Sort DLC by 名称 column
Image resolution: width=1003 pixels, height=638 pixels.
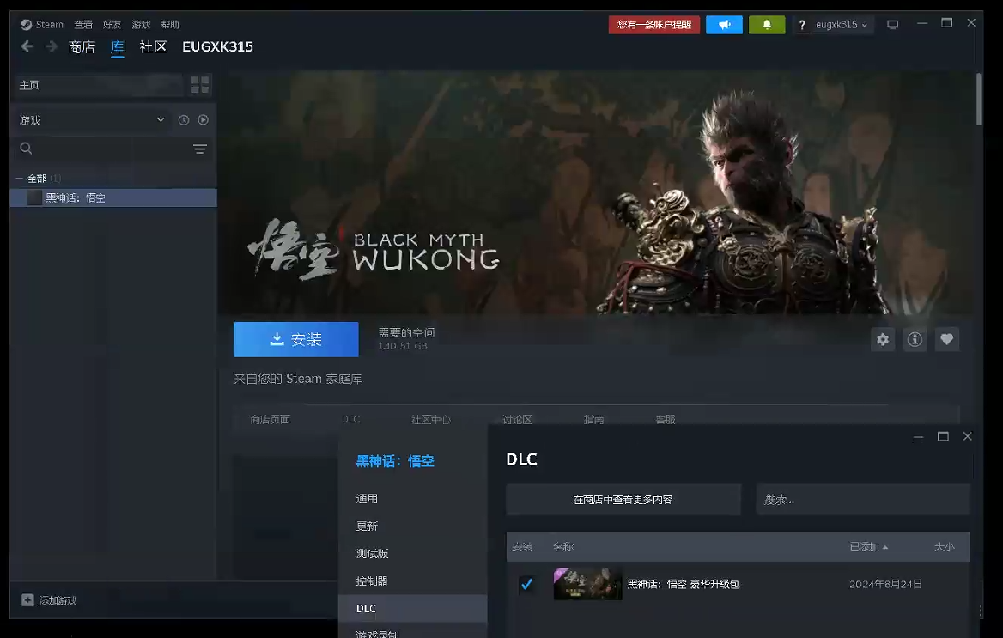(x=563, y=546)
